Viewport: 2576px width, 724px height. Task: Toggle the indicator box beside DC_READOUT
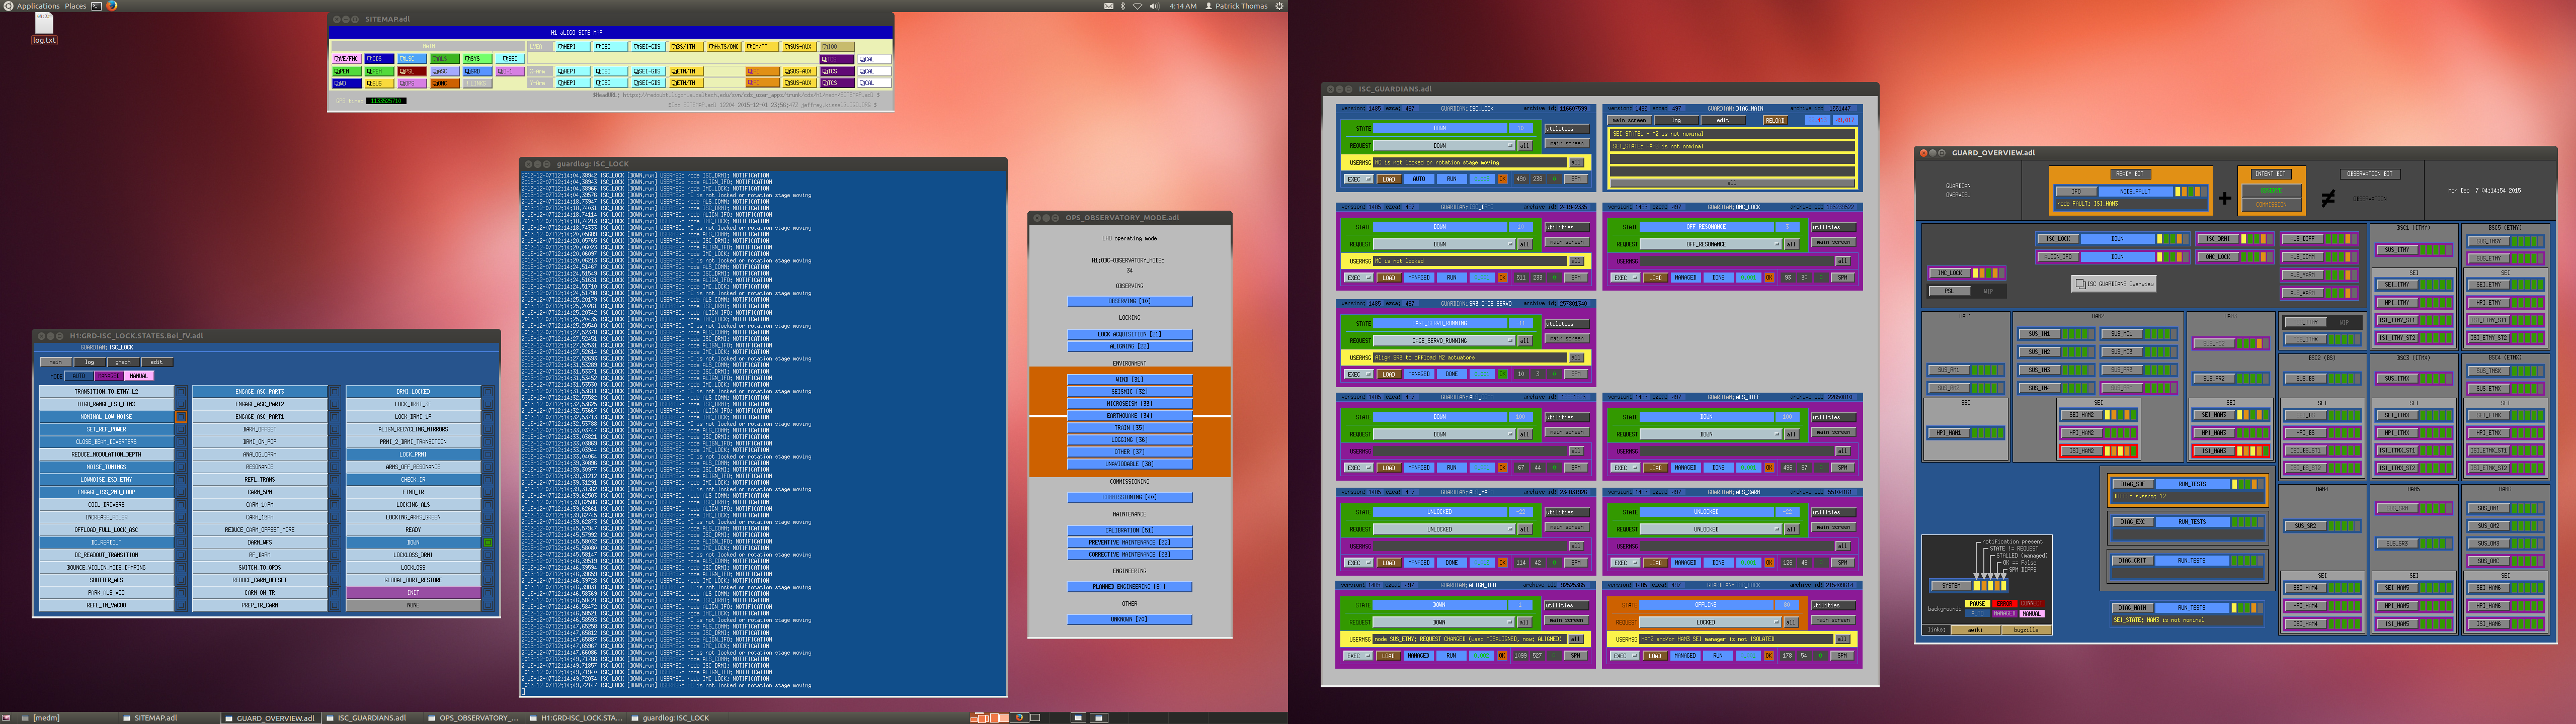pos(181,542)
